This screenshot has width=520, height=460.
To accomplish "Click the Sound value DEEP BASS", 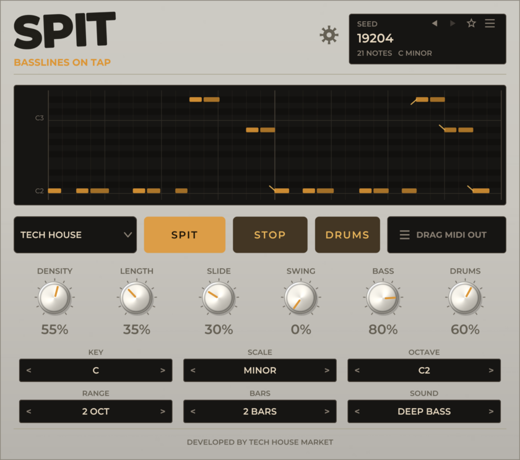I will click(424, 412).
